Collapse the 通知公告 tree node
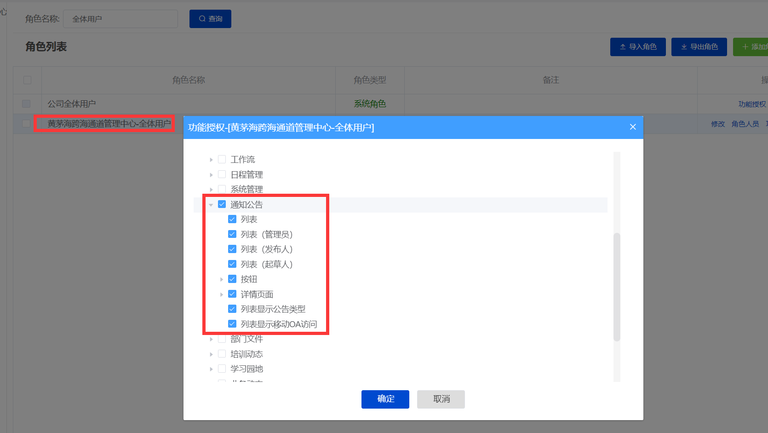 click(211, 205)
